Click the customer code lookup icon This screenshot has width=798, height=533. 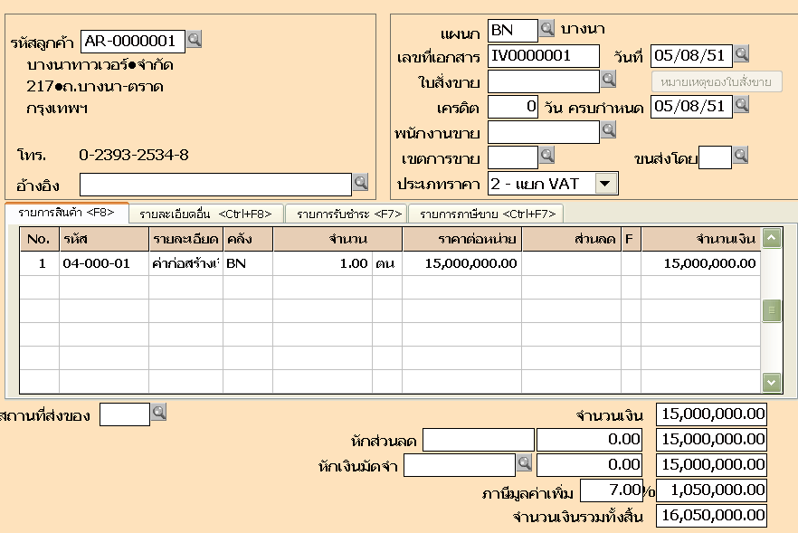(x=195, y=40)
